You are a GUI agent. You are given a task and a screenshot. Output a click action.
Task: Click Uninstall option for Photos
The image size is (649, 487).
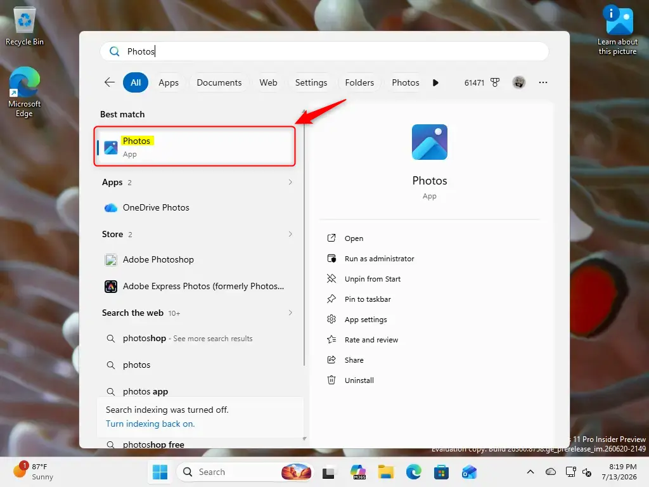click(359, 380)
